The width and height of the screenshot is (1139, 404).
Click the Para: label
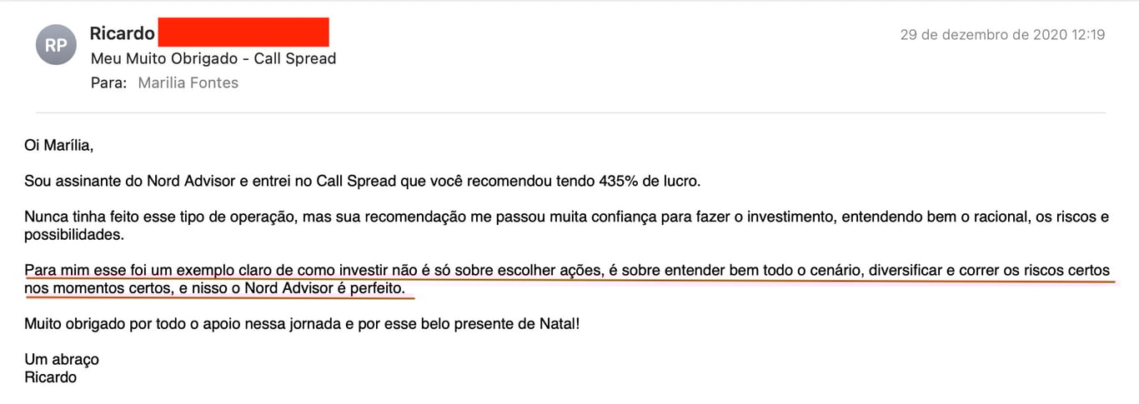(x=109, y=82)
